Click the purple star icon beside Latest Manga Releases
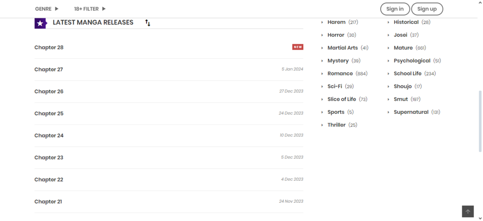 click(40, 23)
